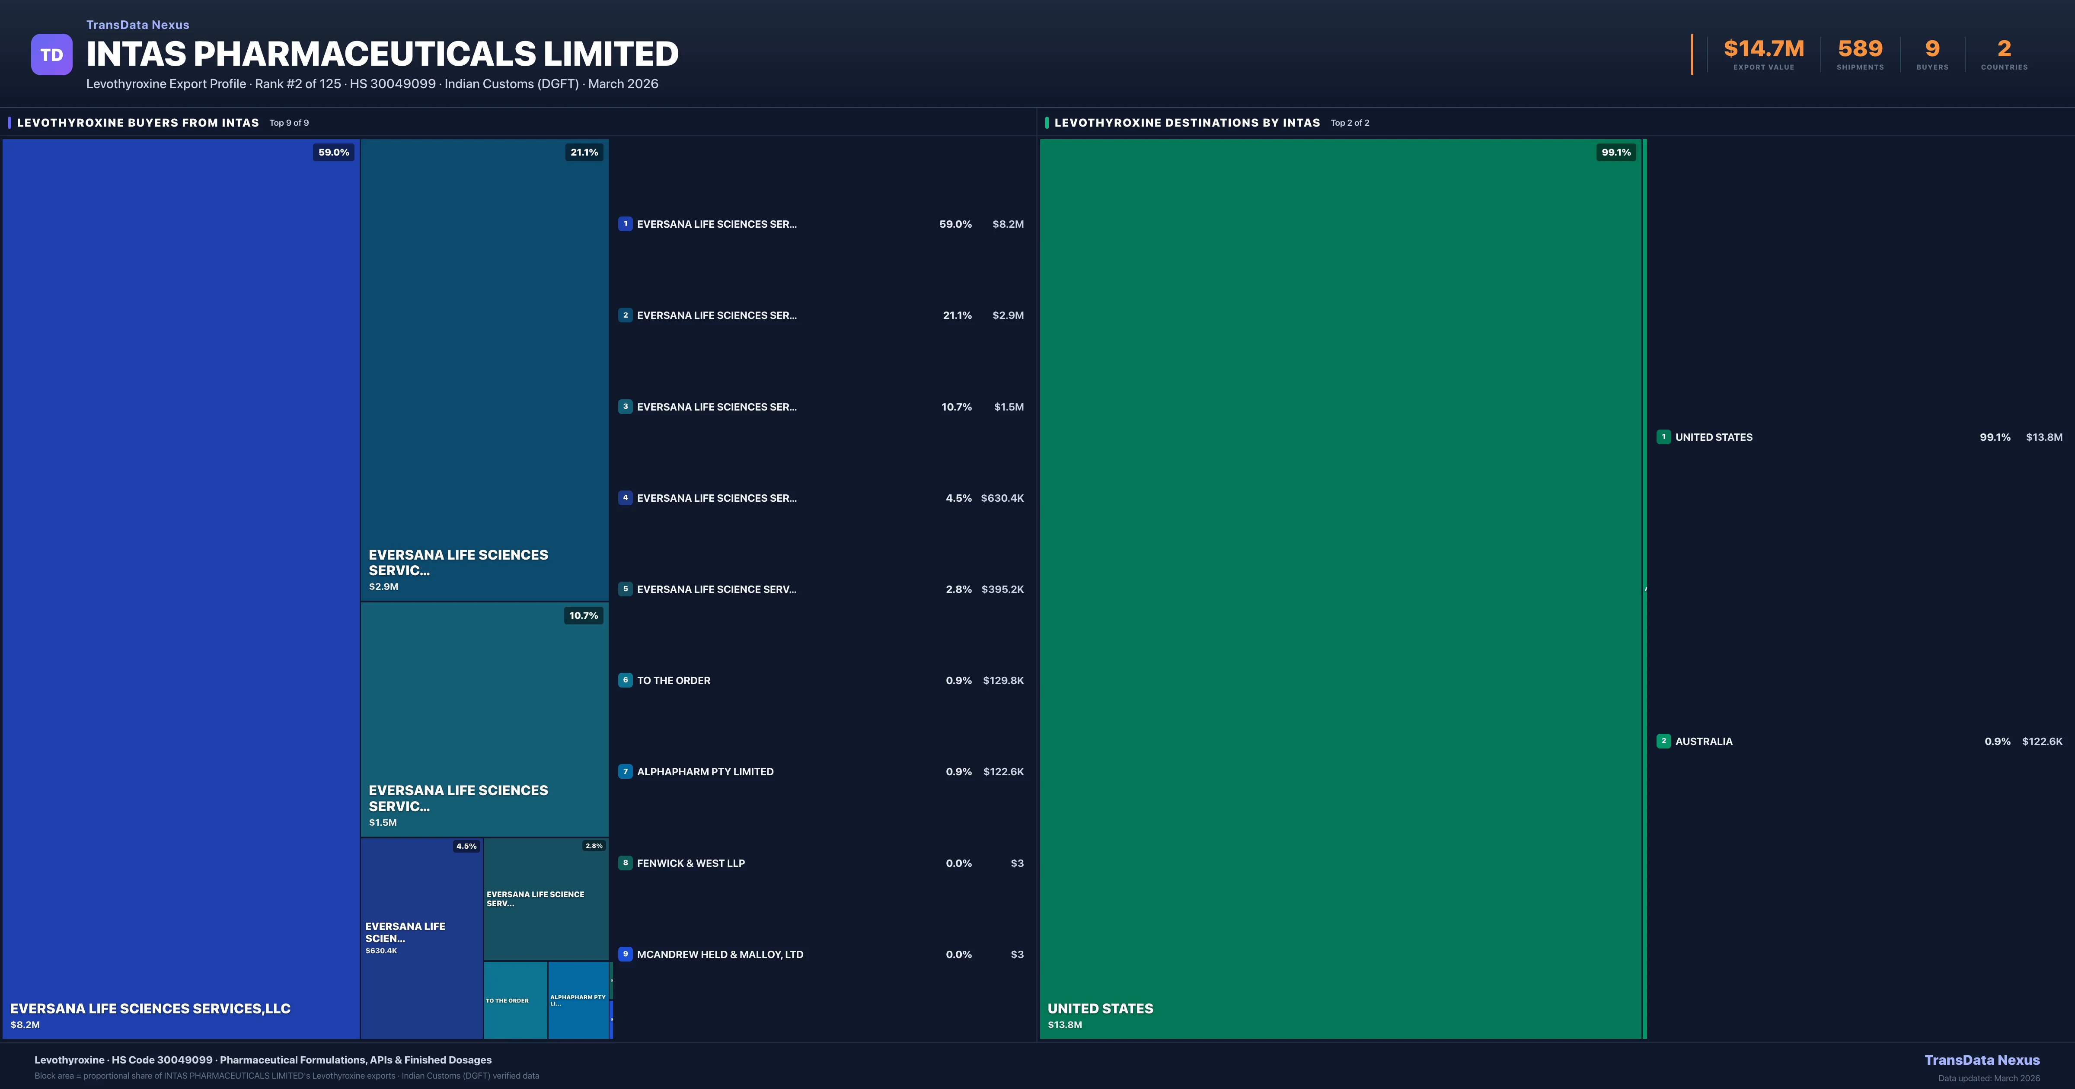Select the 21.1% Eversana treemap block

point(484,370)
